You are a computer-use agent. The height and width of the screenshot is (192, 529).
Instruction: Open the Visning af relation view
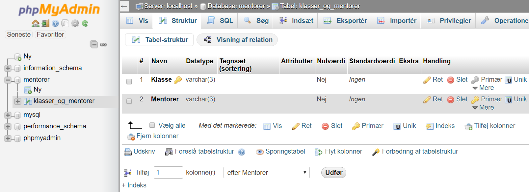237,40
